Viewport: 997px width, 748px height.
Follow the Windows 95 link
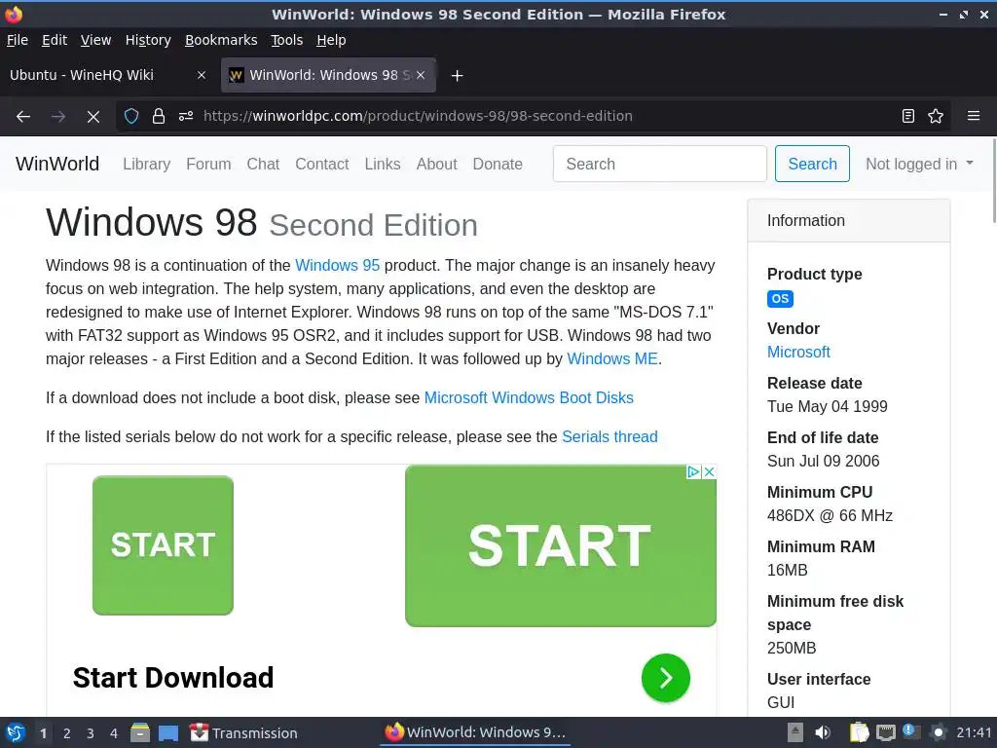coord(338,265)
